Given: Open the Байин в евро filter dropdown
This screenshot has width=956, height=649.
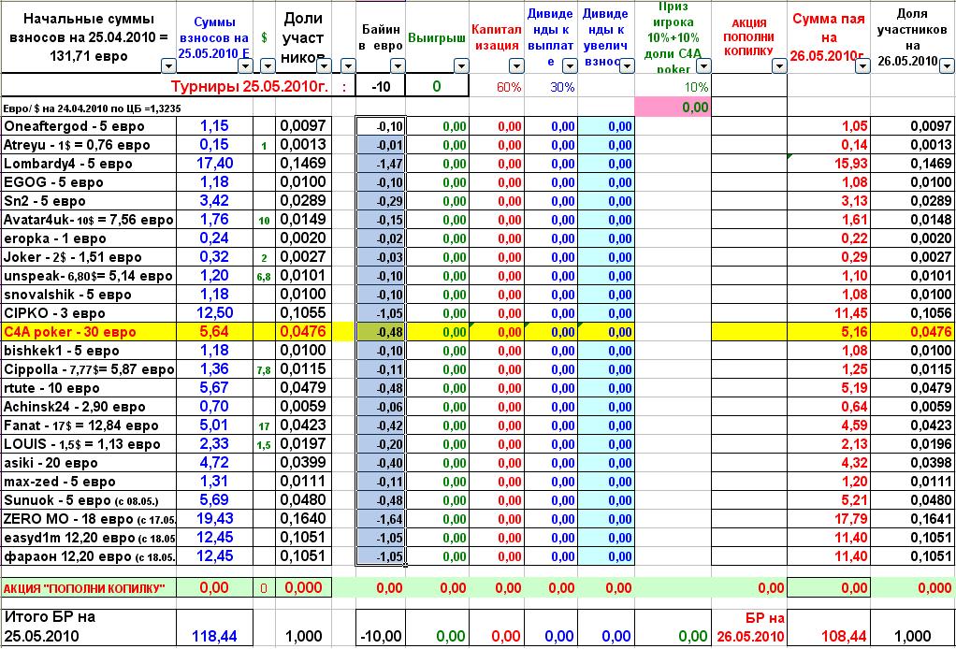Looking at the screenshot, I should (x=398, y=65).
